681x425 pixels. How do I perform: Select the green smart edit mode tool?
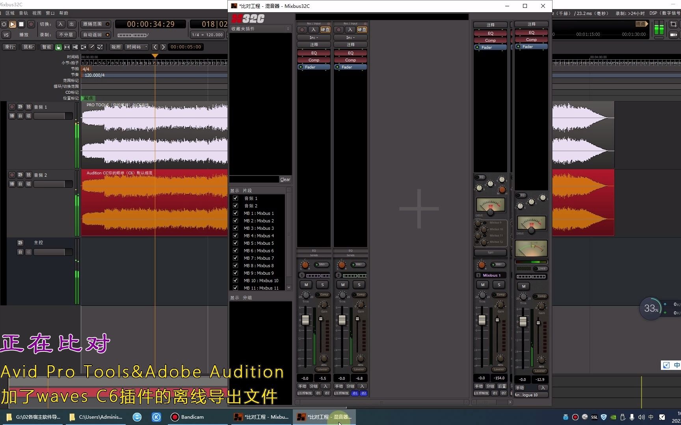click(58, 47)
